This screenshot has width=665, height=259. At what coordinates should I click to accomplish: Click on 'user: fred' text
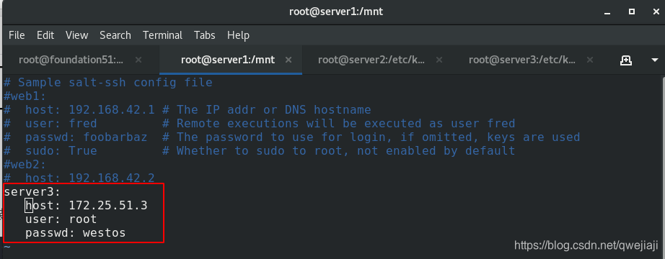[61, 124]
